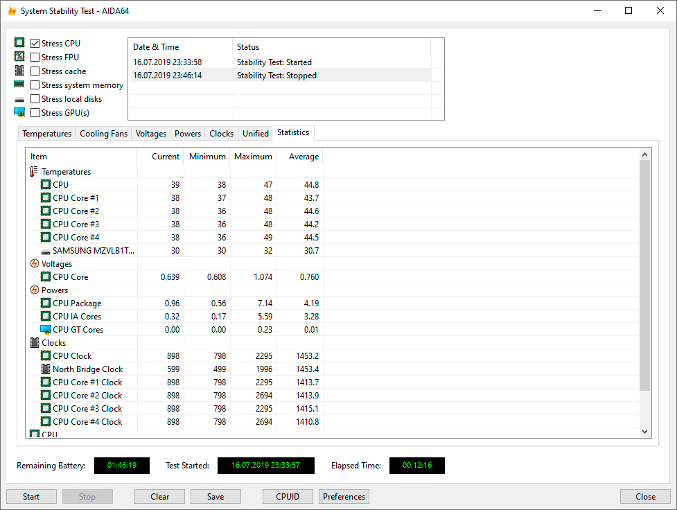Click the Current column header
The height and width of the screenshot is (510, 677).
[x=160, y=157]
